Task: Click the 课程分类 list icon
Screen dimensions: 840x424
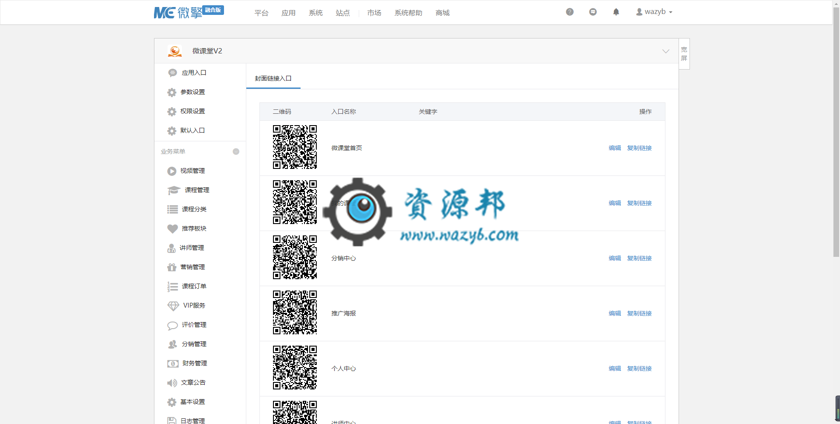Action: pyautogui.click(x=172, y=210)
